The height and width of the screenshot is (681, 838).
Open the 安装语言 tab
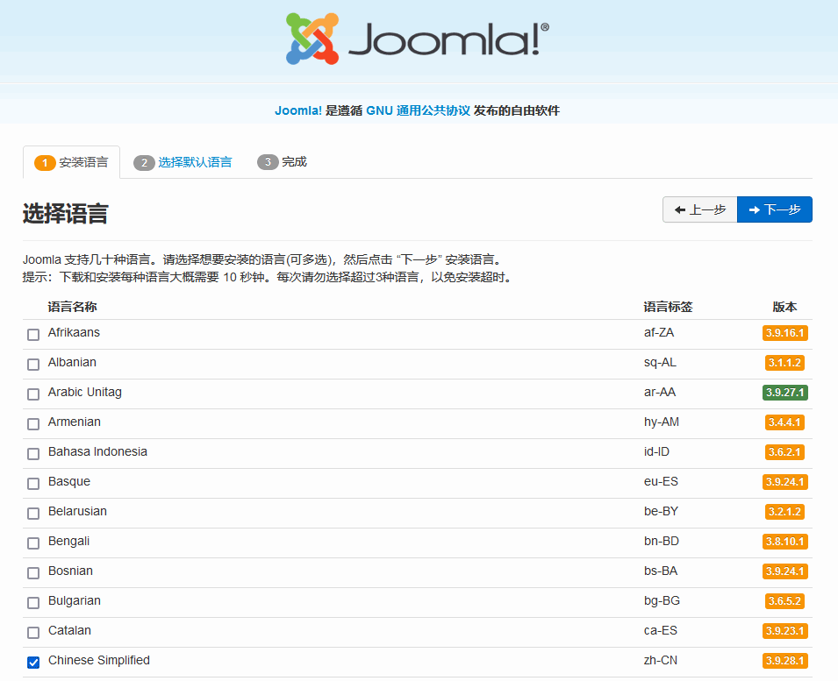(x=72, y=162)
